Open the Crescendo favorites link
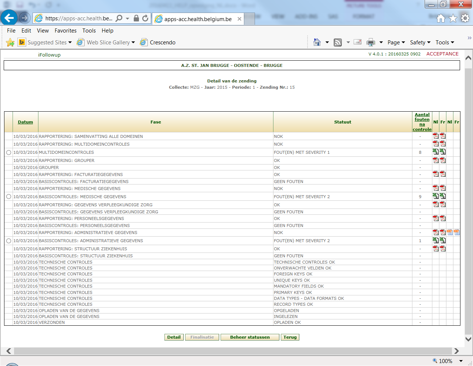Screen dimensions: 473x366 [x=158, y=43]
